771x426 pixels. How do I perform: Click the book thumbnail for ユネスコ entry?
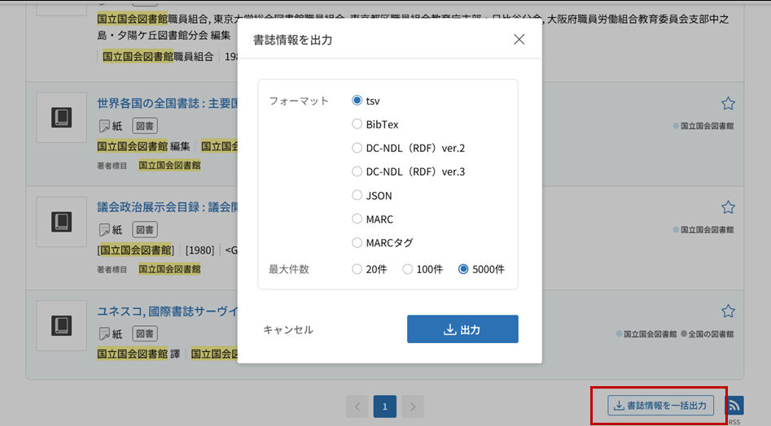(61, 326)
